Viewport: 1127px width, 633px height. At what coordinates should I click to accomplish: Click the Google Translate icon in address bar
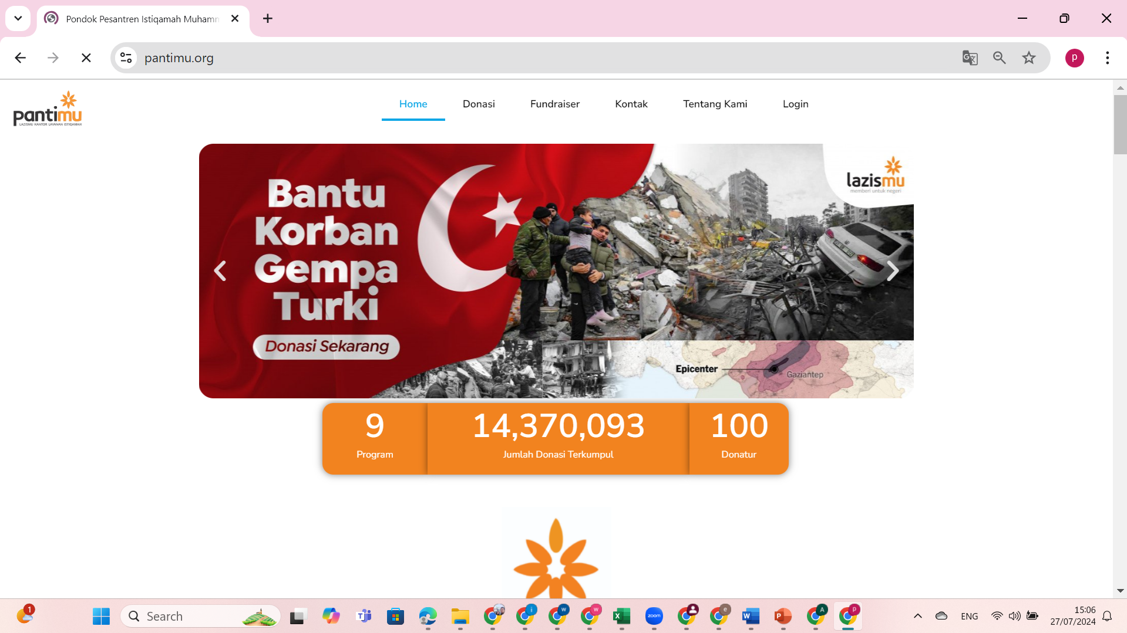tap(970, 57)
